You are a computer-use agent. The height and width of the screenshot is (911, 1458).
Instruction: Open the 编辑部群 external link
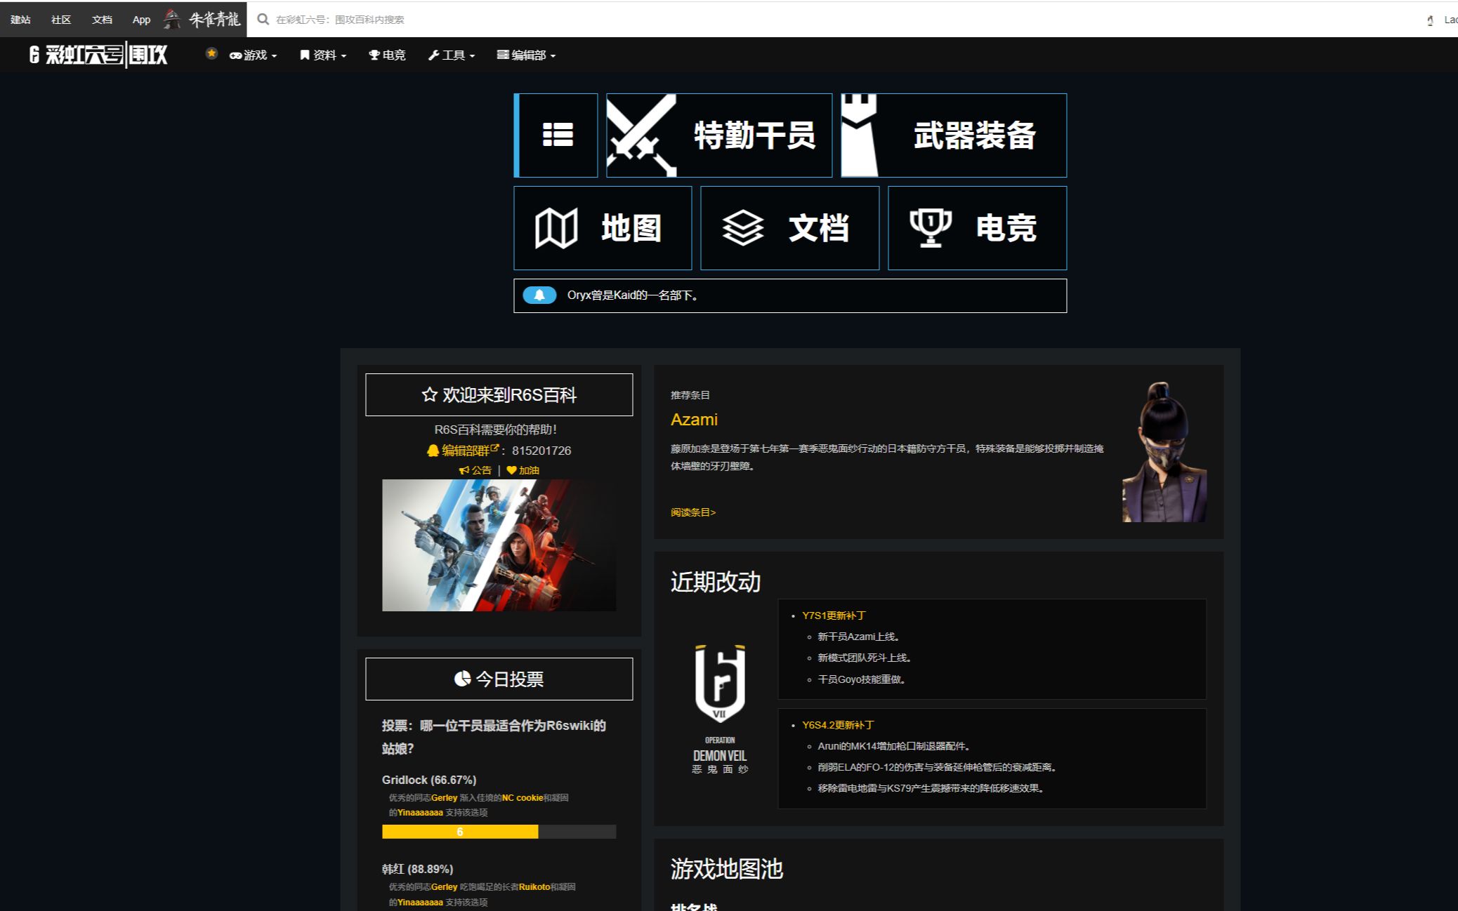[x=470, y=451]
